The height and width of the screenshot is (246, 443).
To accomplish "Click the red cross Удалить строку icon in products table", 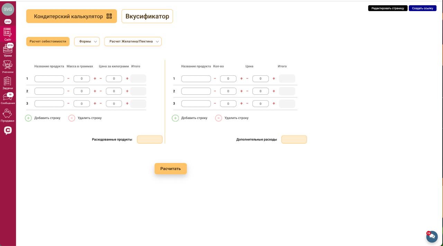I will pyautogui.click(x=72, y=118).
